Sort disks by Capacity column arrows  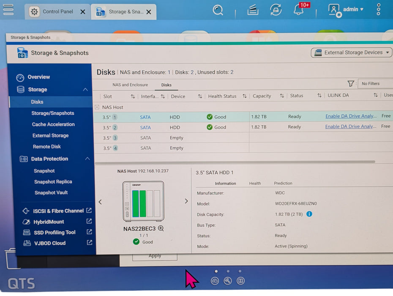coord(282,96)
